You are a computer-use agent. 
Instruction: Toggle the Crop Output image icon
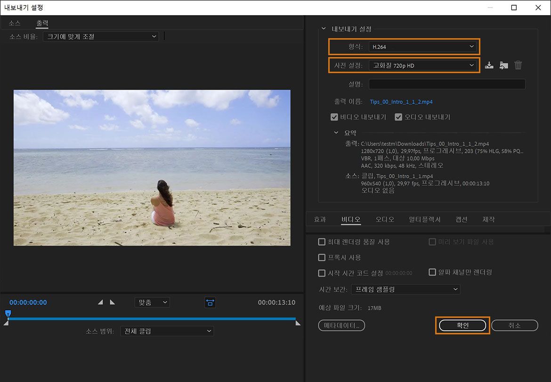[210, 302]
